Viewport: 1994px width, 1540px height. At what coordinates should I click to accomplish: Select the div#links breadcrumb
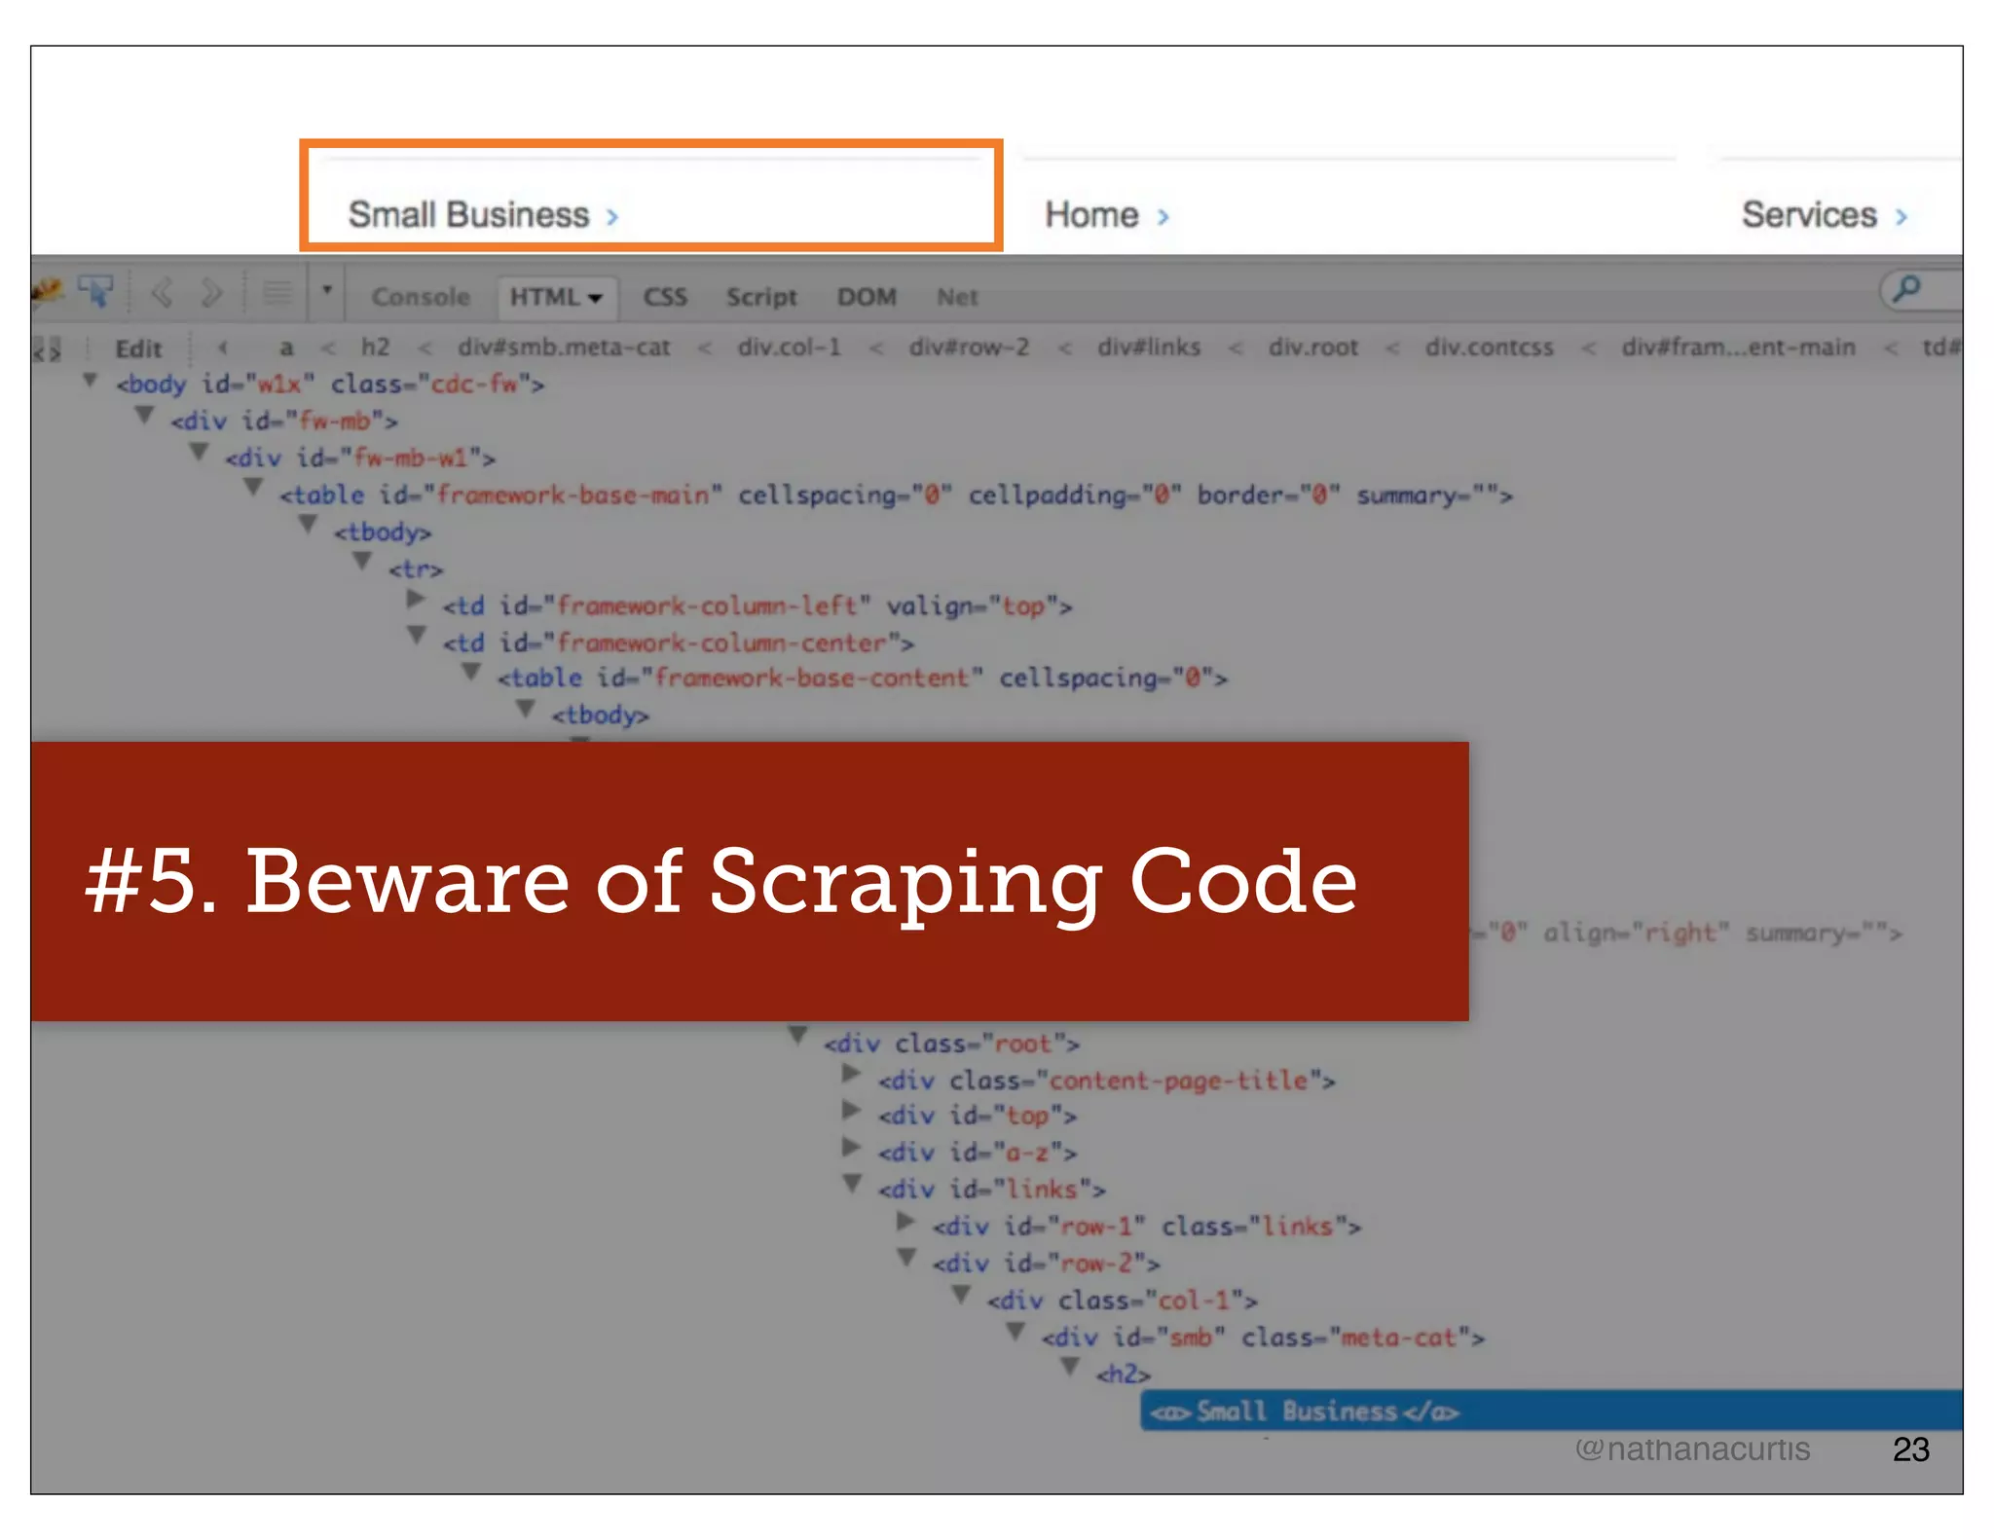1149,348
